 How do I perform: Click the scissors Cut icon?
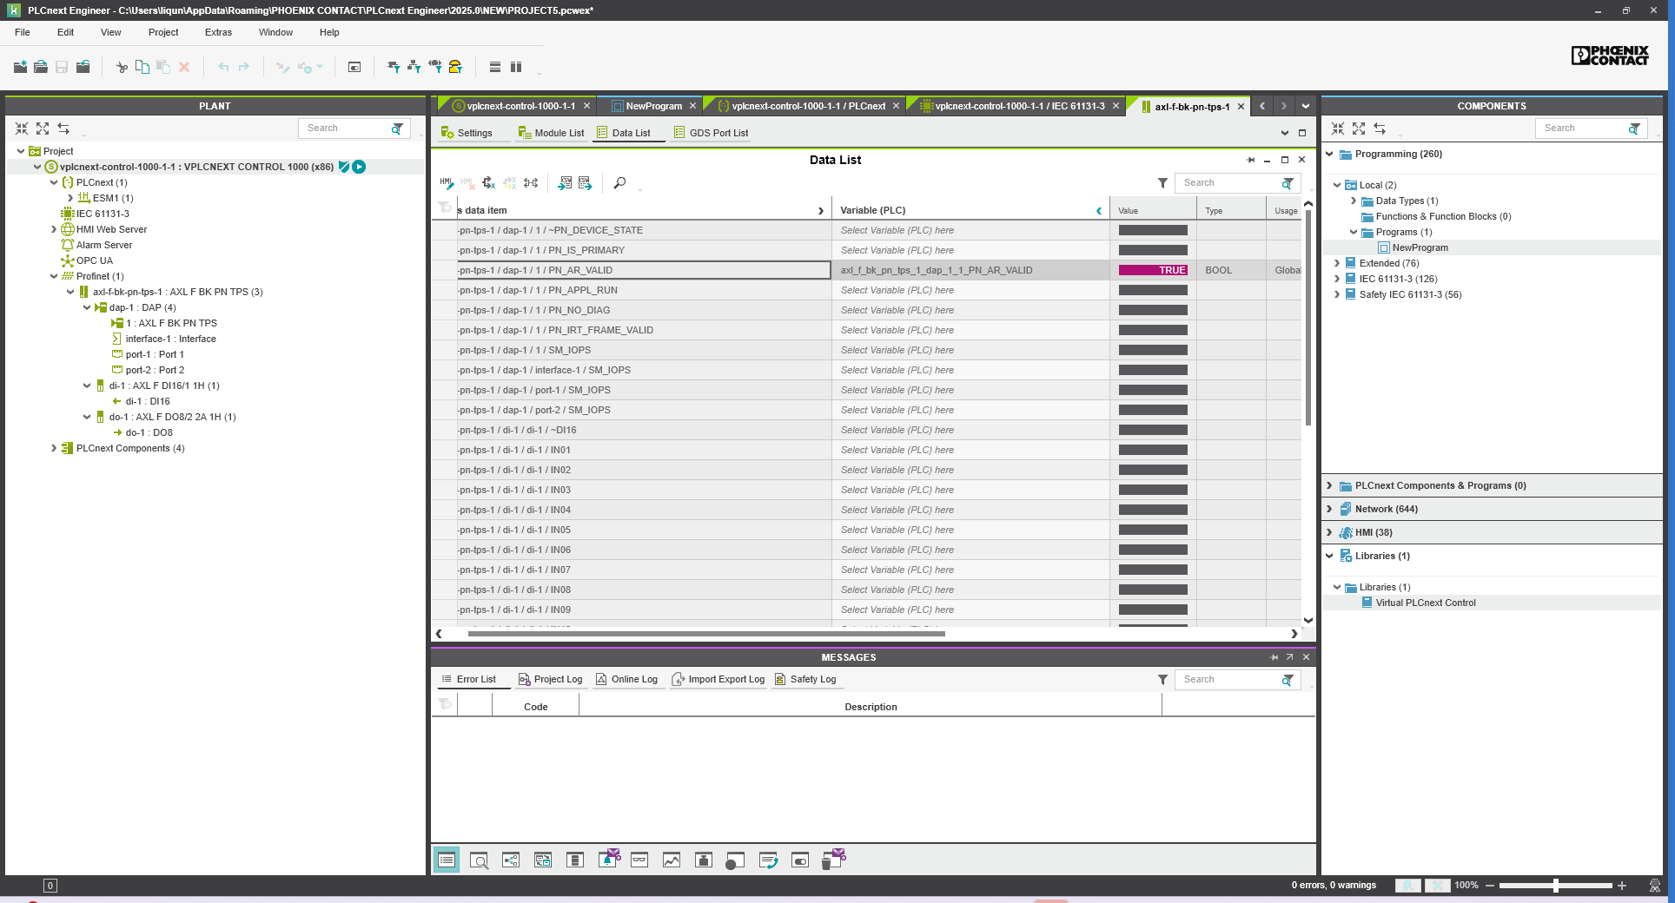(x=122, y=67)
